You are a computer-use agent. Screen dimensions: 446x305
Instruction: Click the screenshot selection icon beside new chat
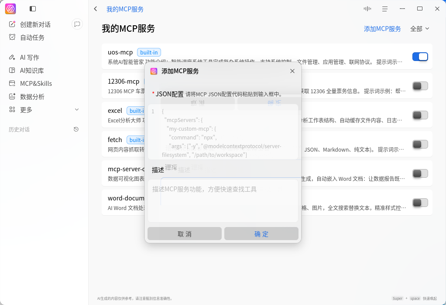click(77, 24)
